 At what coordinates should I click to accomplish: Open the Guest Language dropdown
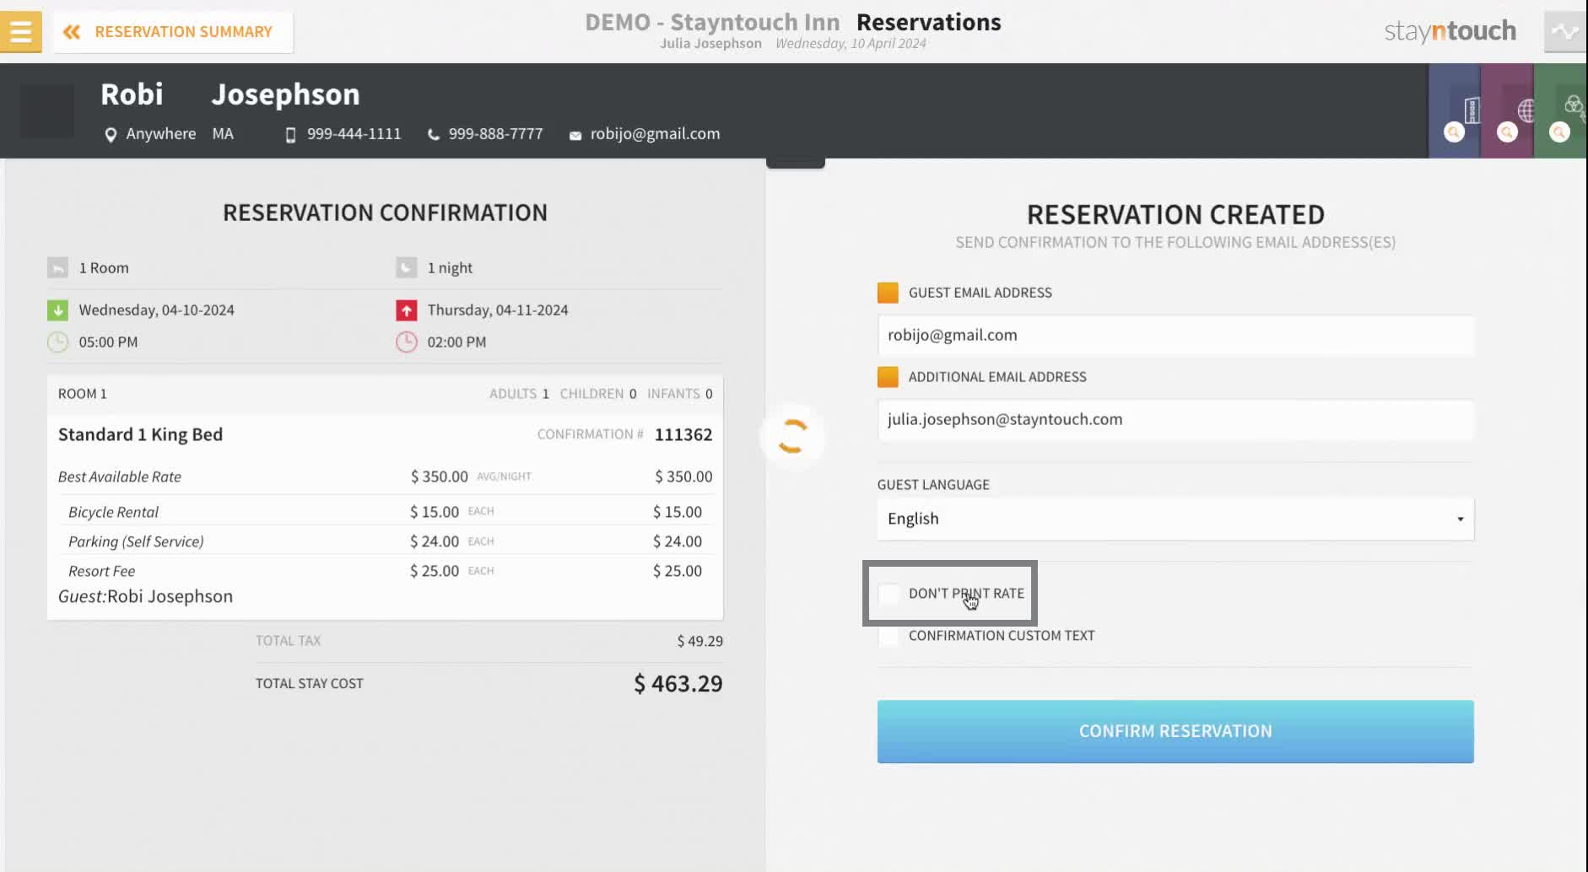(x=1175, y=519)
